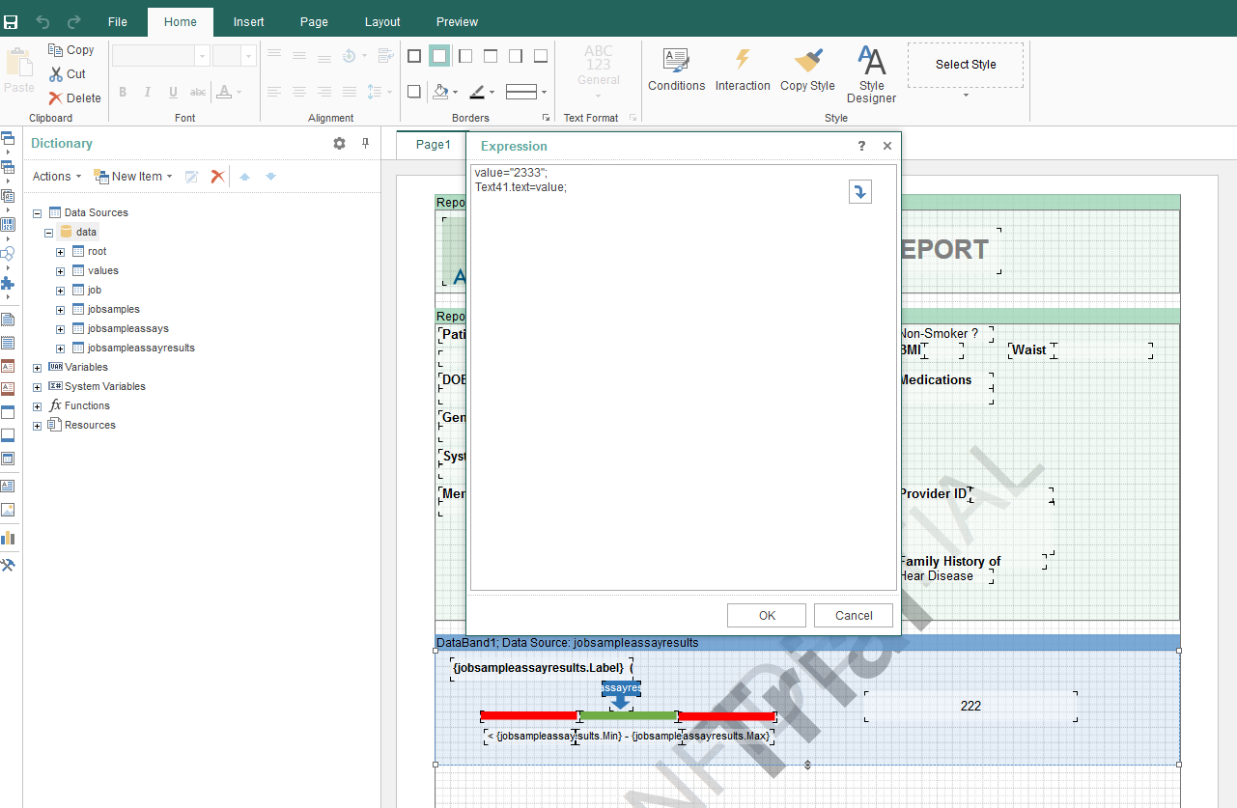
Task: Open Dictionary panel settings gear
Action: coord(339,144)
